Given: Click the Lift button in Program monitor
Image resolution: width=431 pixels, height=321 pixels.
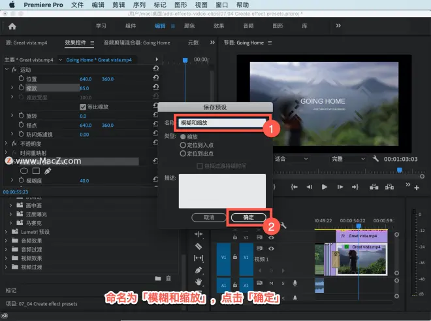Looking at the screenshot, I should 374,187.
